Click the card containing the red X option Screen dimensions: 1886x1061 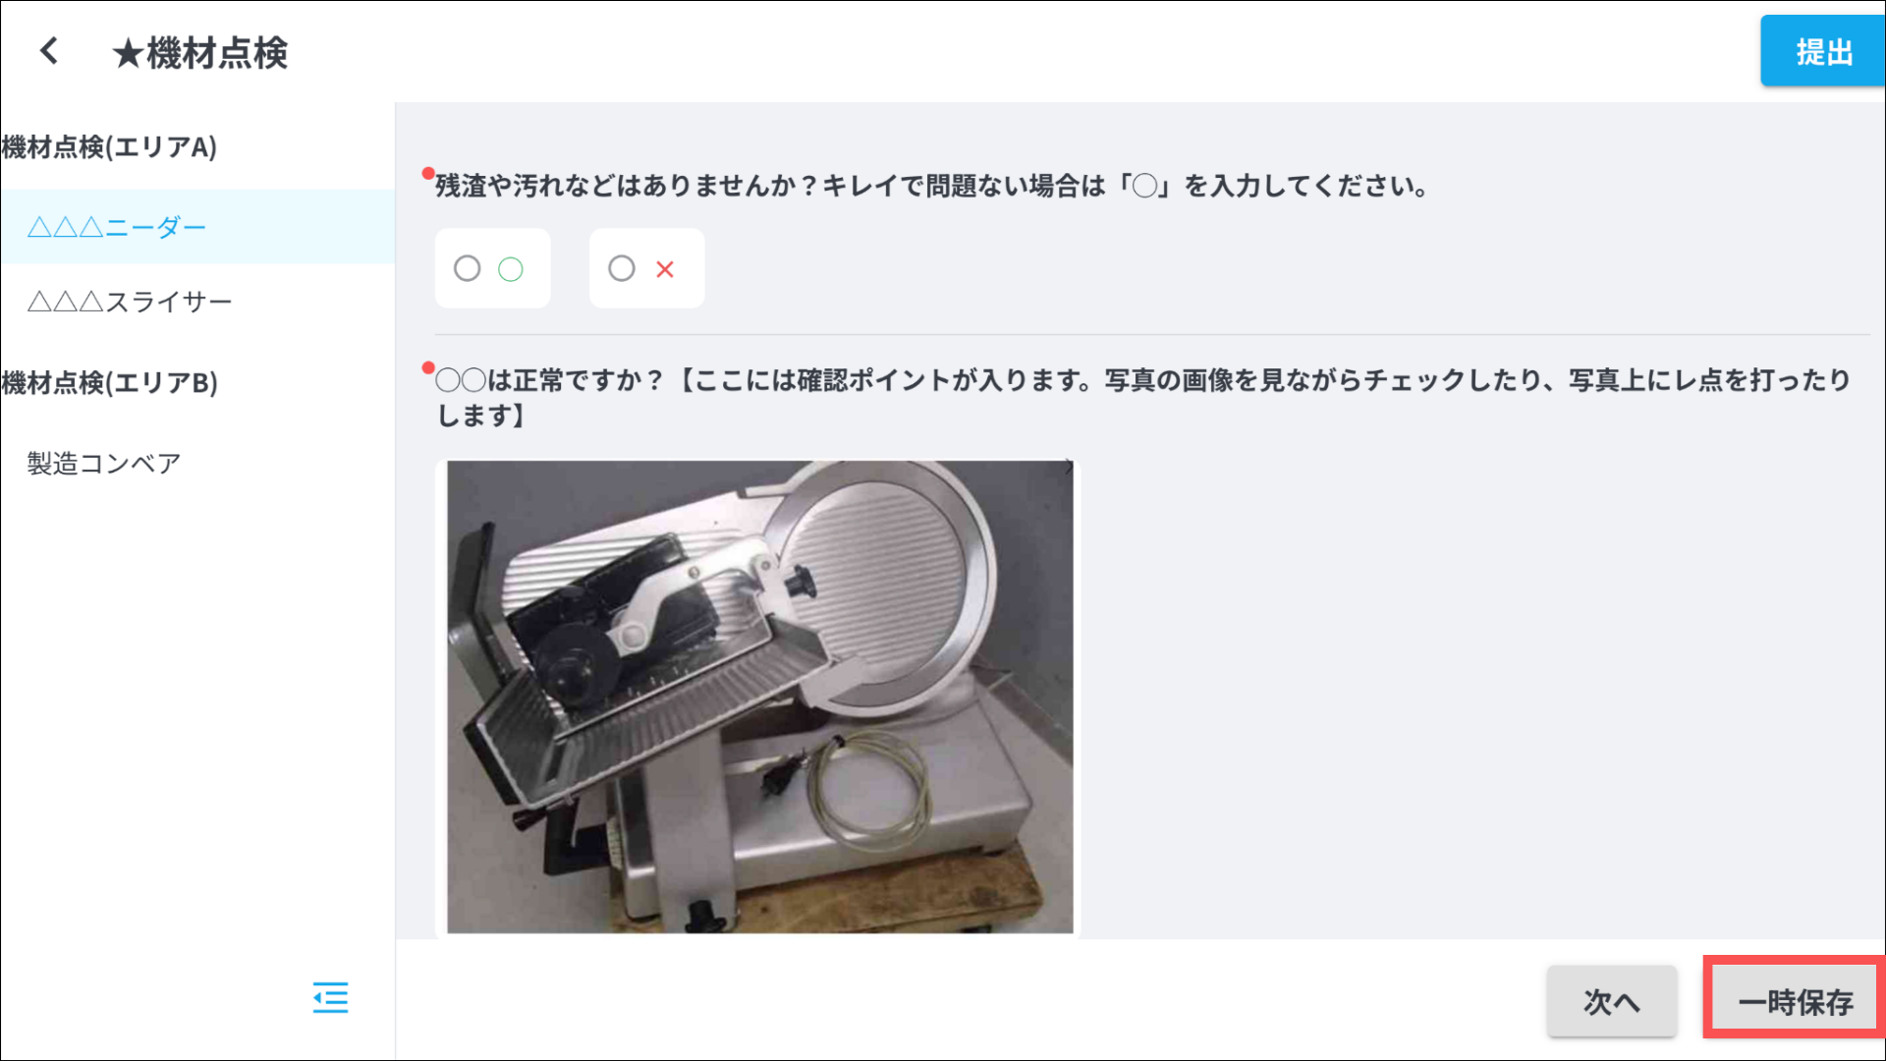click(x=646, y=268)
